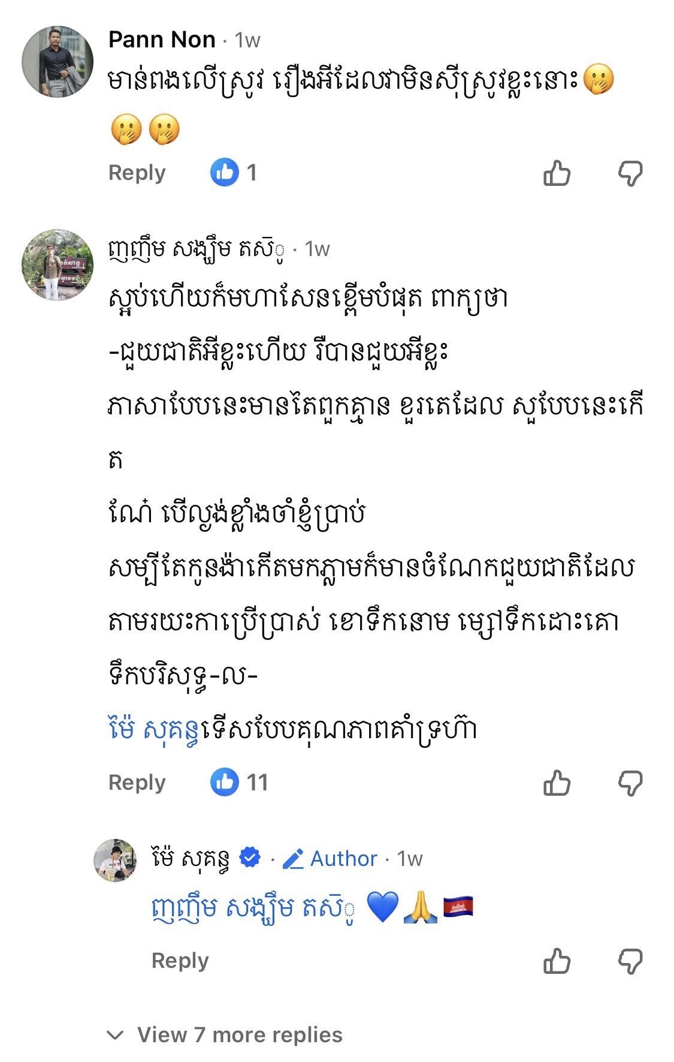Screen dimensions: 674x1062
Task: Dislike Pann Non's comment with thumbs down
Action: click(x=630, y=174)
